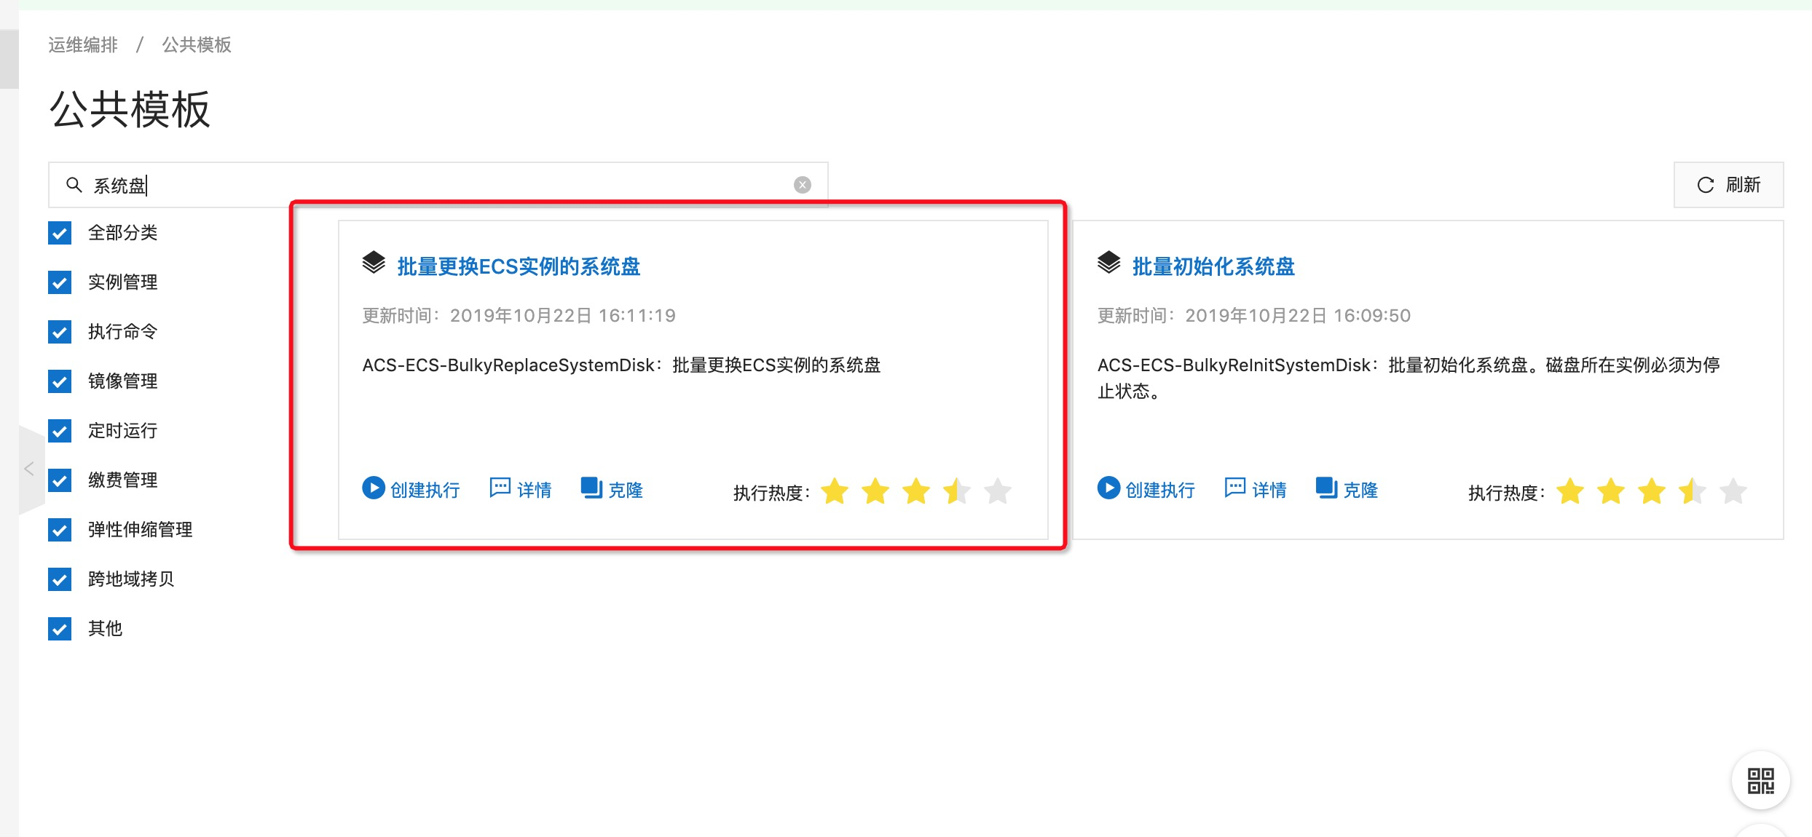The height and width of the screenshot is (837, 1812).
Task: Clone 批量初始化系统盘 template with 克隆
Action: (1347, 489)
